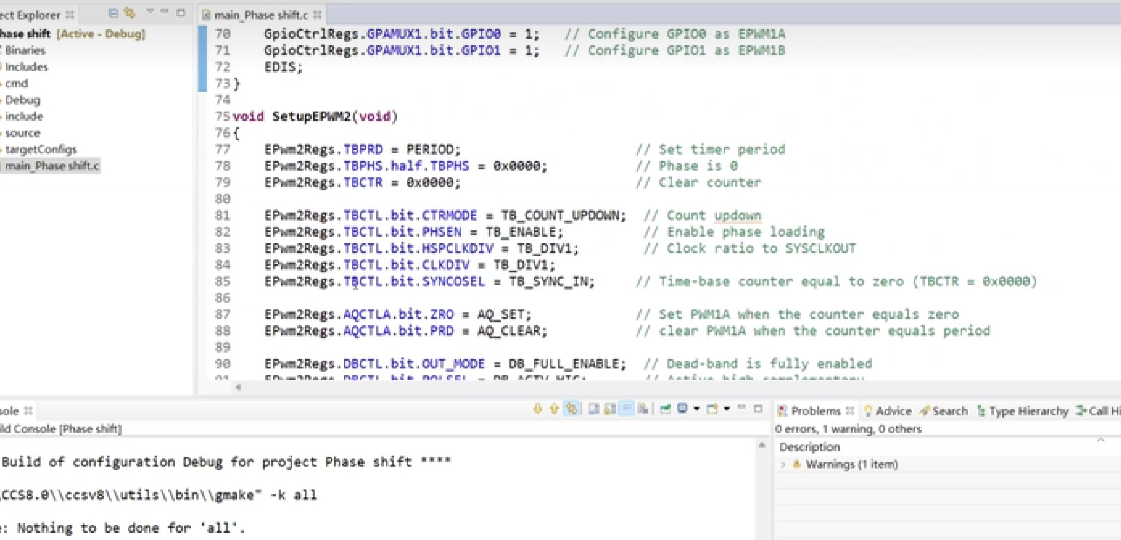
Task: Open the Display Selected Console dropdown arrow
Action: (x=697, y=409)
